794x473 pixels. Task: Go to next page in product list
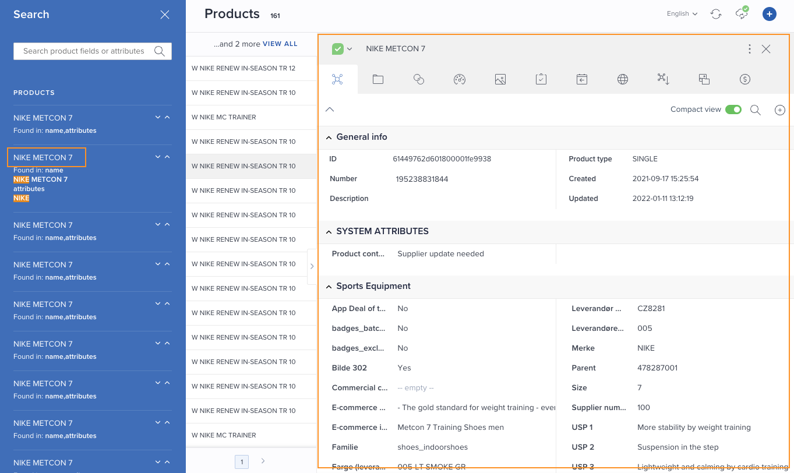(x=263, y=461)
